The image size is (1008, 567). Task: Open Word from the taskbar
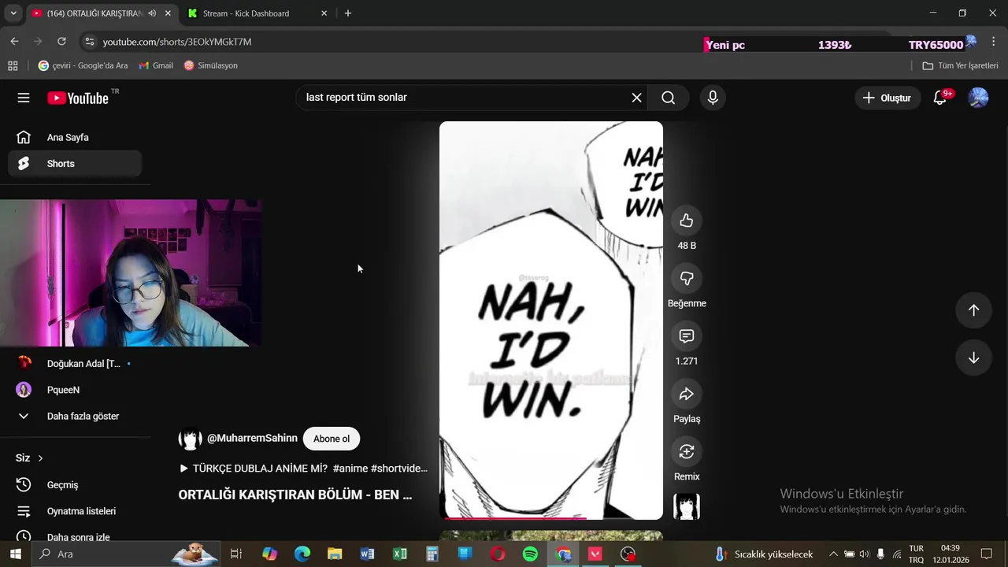pyautogui.click(x=367, y=554)
